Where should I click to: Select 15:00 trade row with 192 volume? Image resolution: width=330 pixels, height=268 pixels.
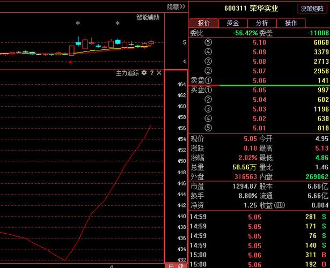pyautogui.click(x=258, y=264)
